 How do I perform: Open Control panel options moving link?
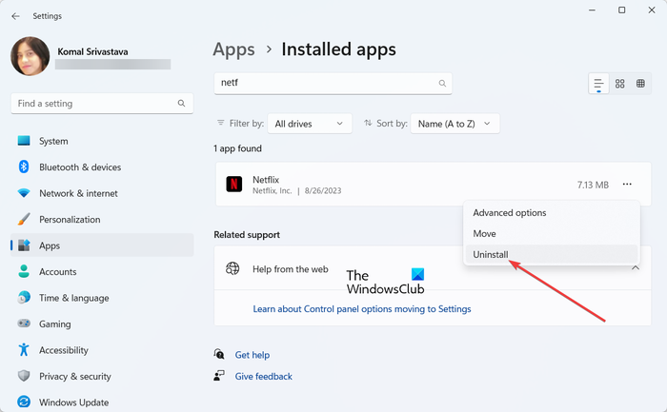point(361,309)
